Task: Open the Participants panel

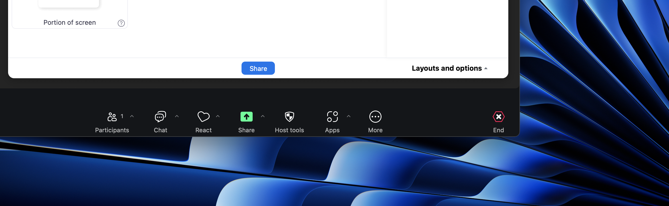Action: [x=112, y=122]
